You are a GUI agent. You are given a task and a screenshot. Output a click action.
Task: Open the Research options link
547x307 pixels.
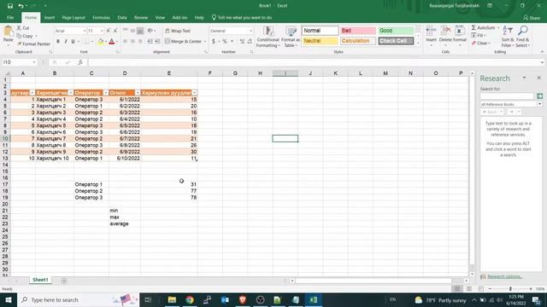click(504, 276)
